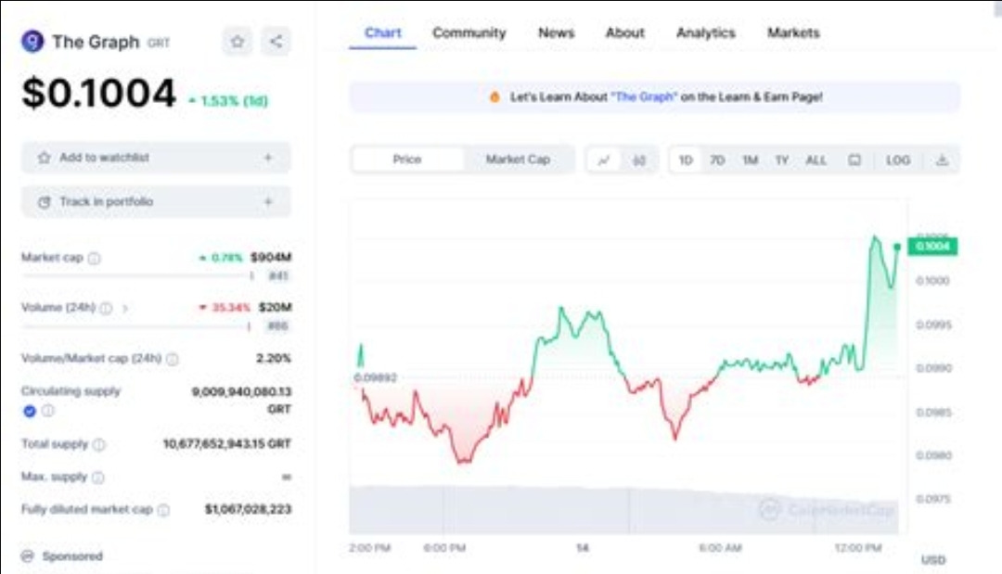This screenshot has width=1002, height=574.
Task: Switch to Chart tab
Action: (x=383, y=32)
